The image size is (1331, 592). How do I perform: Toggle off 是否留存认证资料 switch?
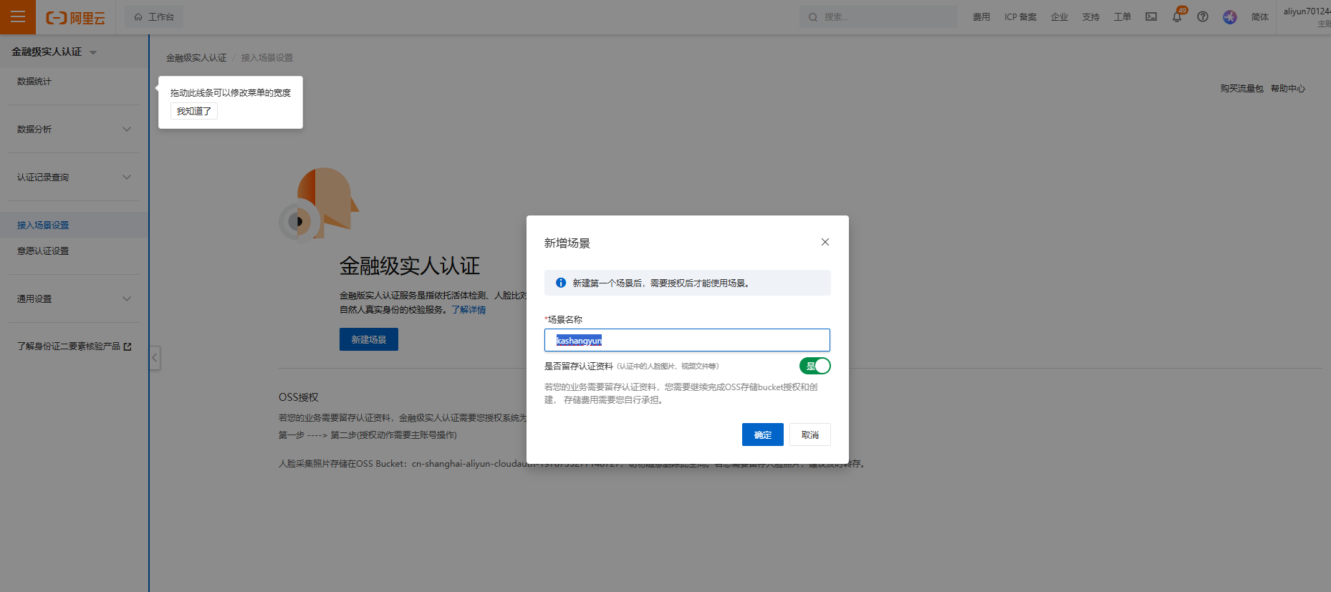coord(815,366)
